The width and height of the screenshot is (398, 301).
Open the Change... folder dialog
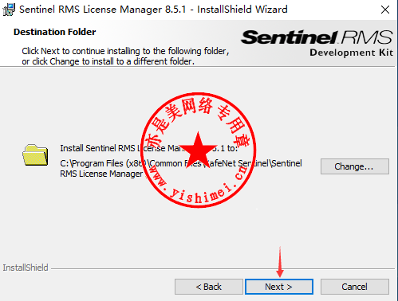[355, 166]
